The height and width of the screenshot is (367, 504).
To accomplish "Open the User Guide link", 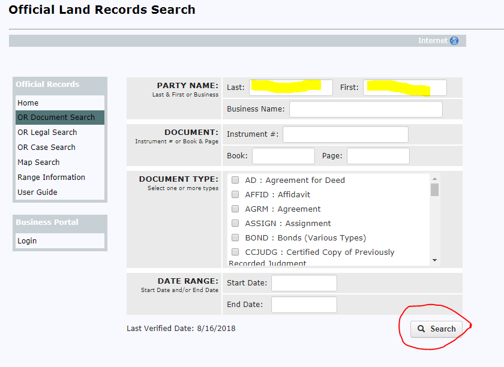I will 37,192.
